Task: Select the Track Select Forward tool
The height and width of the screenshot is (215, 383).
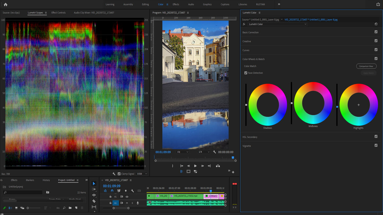Action: click(x=94, y=189)
